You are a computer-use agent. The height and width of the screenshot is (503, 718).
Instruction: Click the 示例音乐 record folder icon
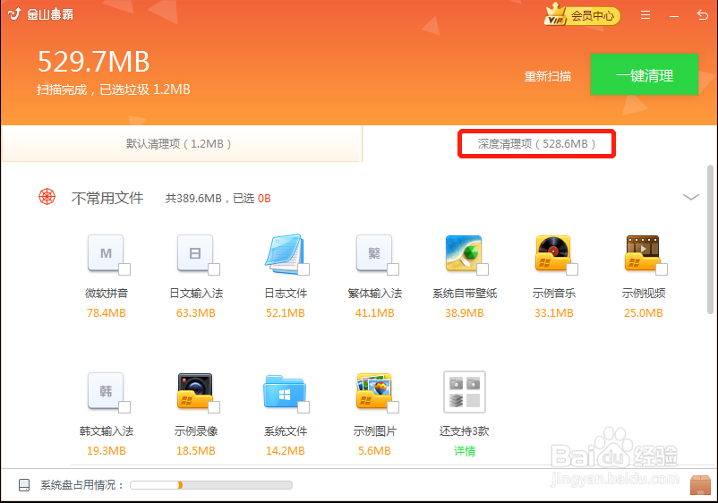click(x=553, y=253)
